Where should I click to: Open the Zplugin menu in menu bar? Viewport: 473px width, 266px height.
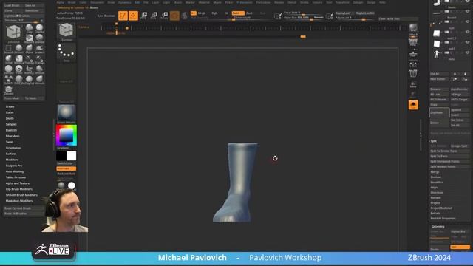[358, 2]
